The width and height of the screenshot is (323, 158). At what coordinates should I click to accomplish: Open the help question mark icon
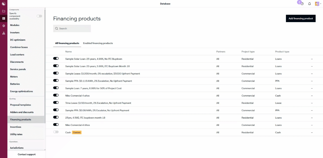302,4
